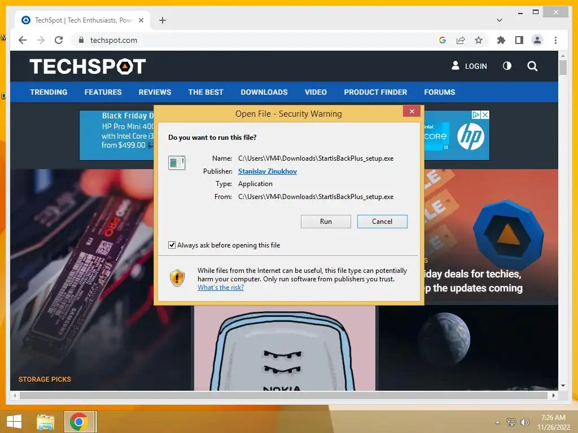Open the PRODUCT FINDER menu item
This screenshot has height=433, width=578.
tap(375, 92)
